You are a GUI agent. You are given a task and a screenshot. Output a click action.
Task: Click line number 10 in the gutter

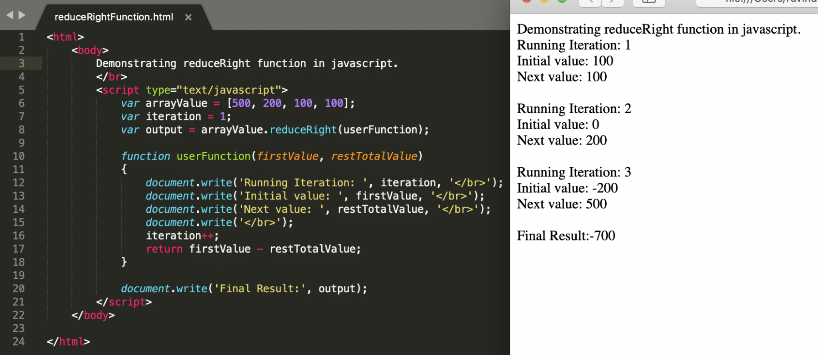coord(19,156)
